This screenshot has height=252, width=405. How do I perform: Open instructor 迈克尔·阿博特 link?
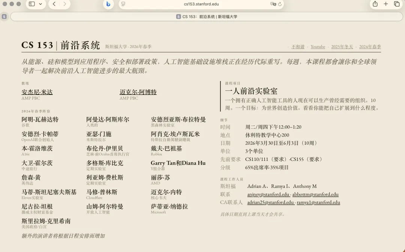click(x=138, y=92)
